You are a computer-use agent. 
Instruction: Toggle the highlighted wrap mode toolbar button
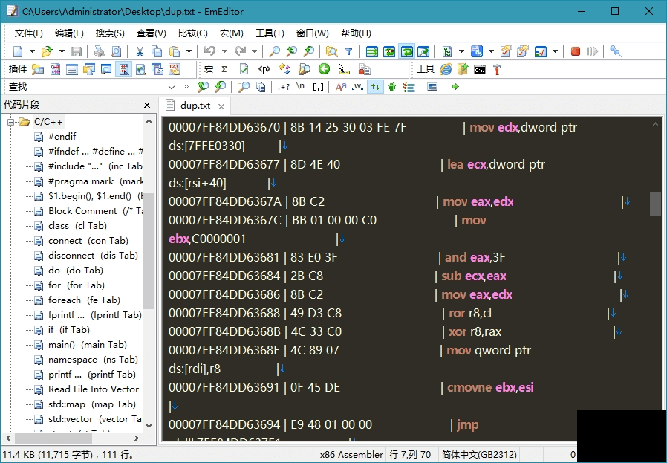[407, 51]
